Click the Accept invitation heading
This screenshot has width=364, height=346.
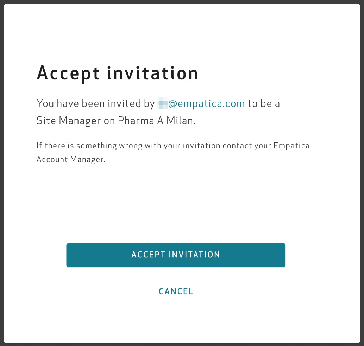pyautogui.click(x=117, y=73)
